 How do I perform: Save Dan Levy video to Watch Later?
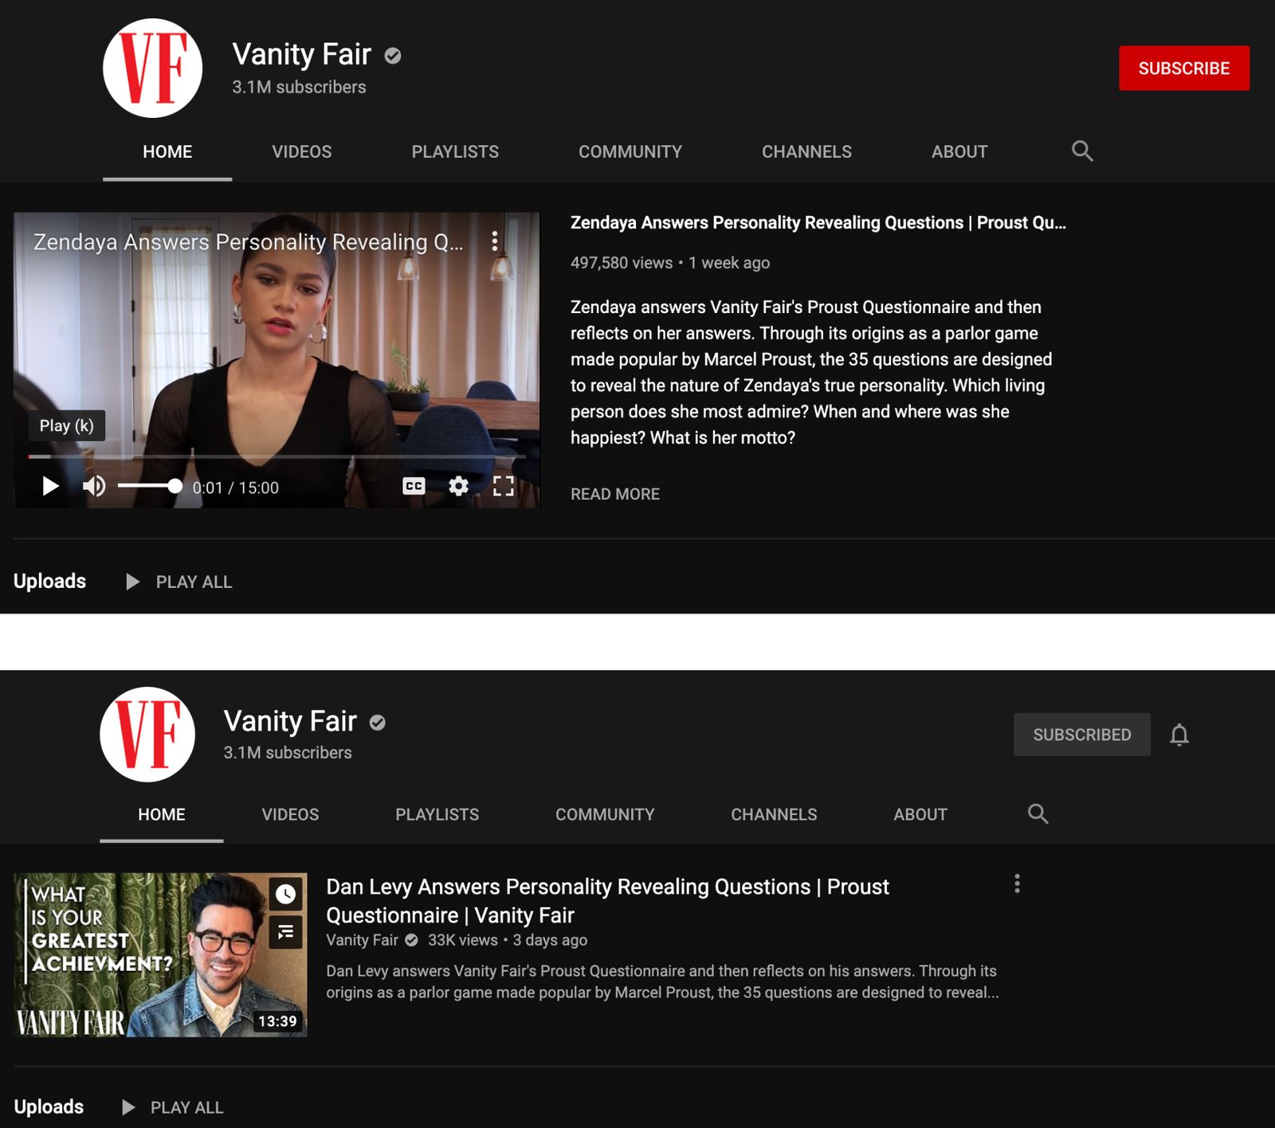[284, 895]
